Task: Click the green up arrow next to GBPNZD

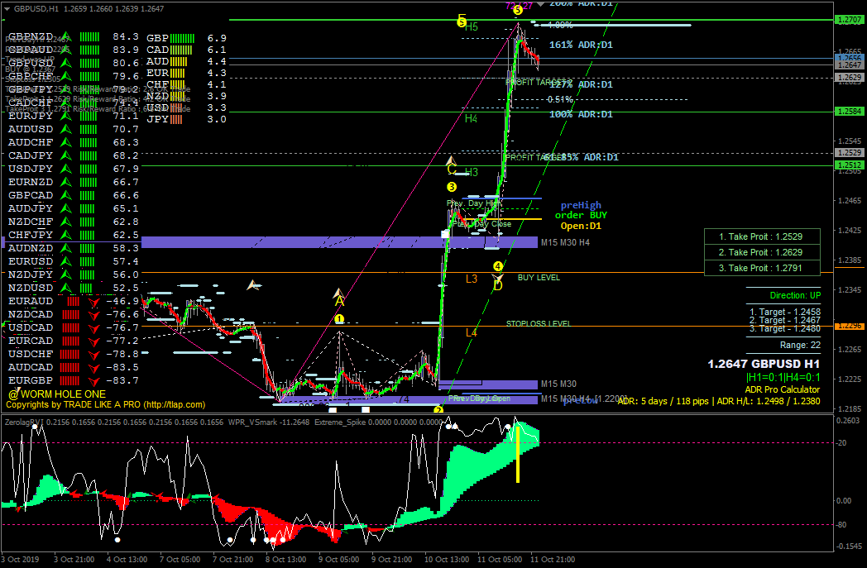Action: pyautogui.click(x=66, y=36)
